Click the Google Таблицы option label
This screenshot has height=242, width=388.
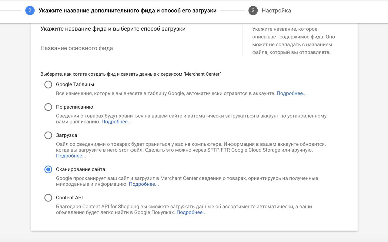pyautogui.click(x=75, y=84)
